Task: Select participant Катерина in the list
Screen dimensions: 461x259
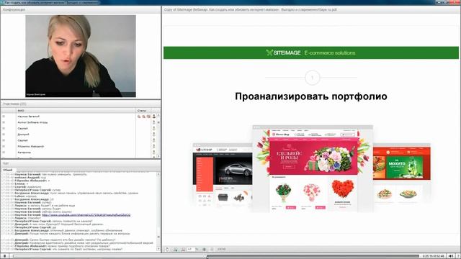Action: coord(24,153)
